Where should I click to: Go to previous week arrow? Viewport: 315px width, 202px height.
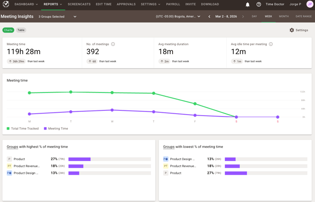(209, 16)
